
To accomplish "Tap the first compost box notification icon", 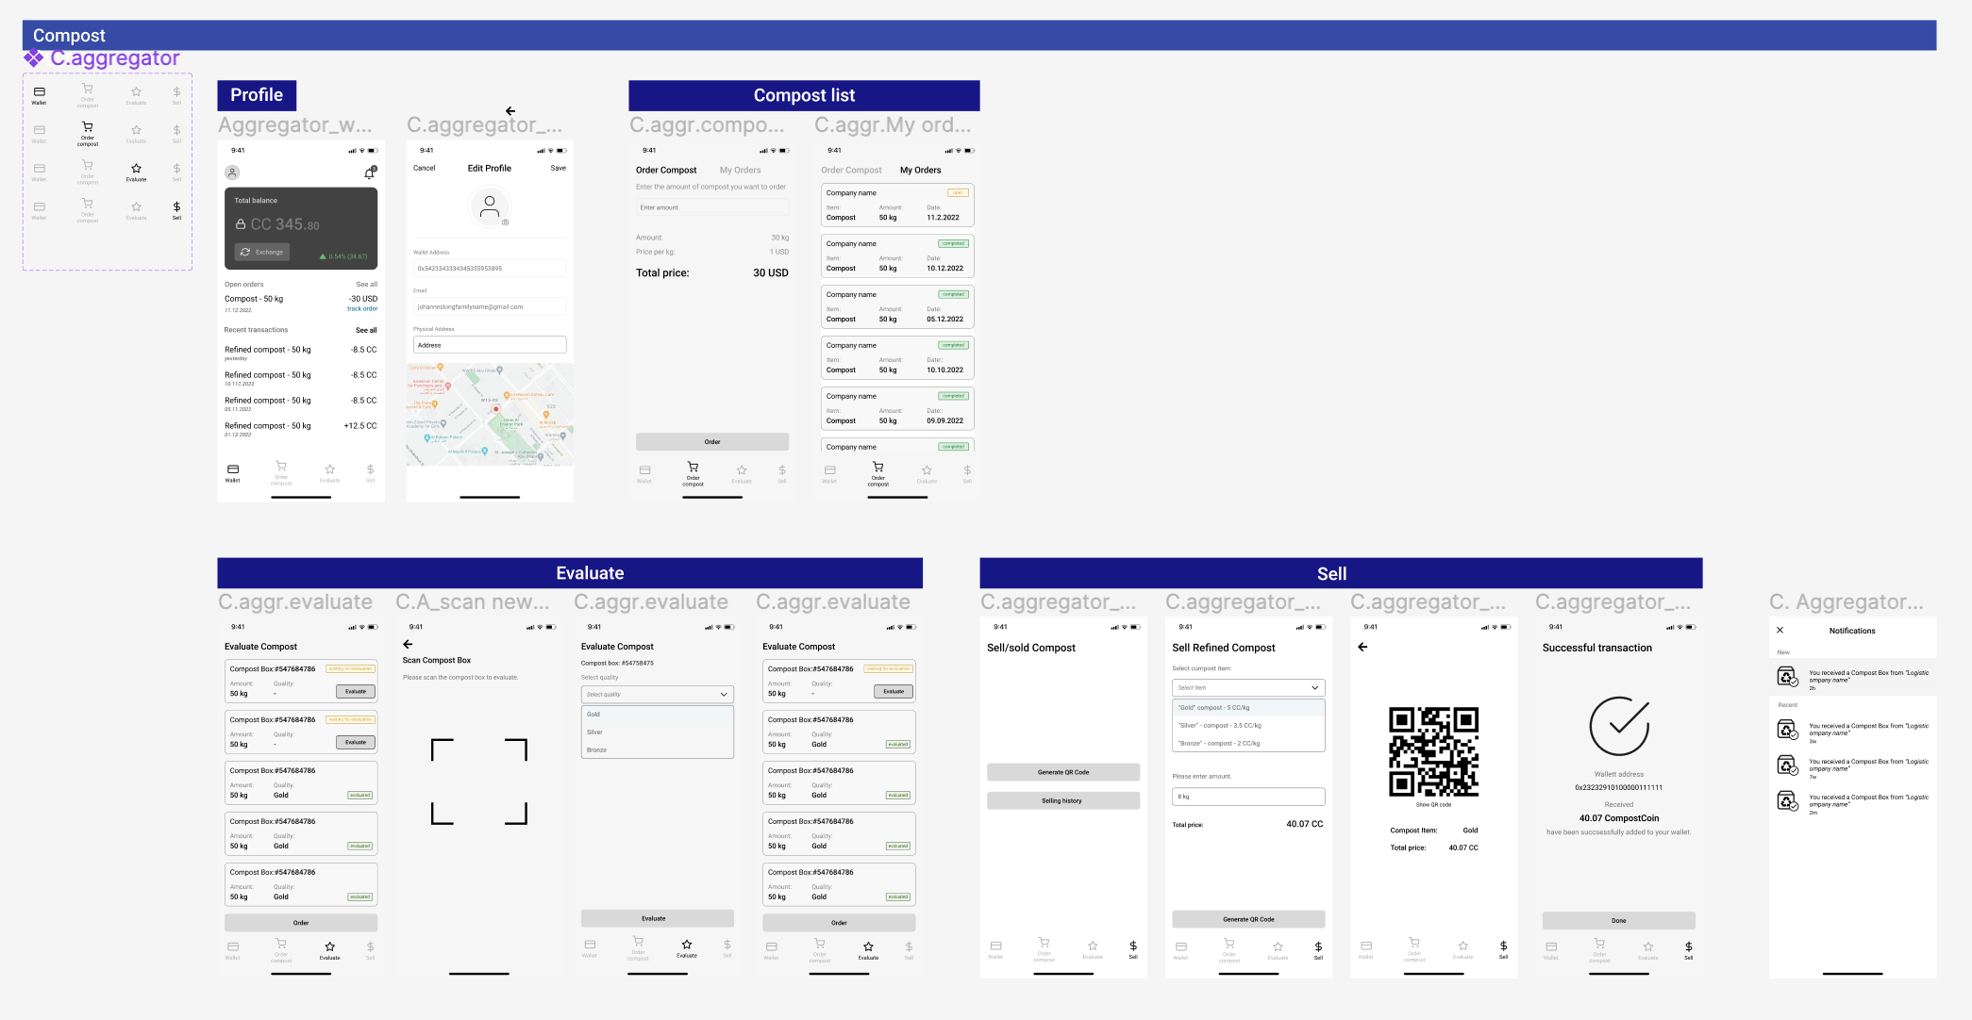I will (x=1787, y=676).
